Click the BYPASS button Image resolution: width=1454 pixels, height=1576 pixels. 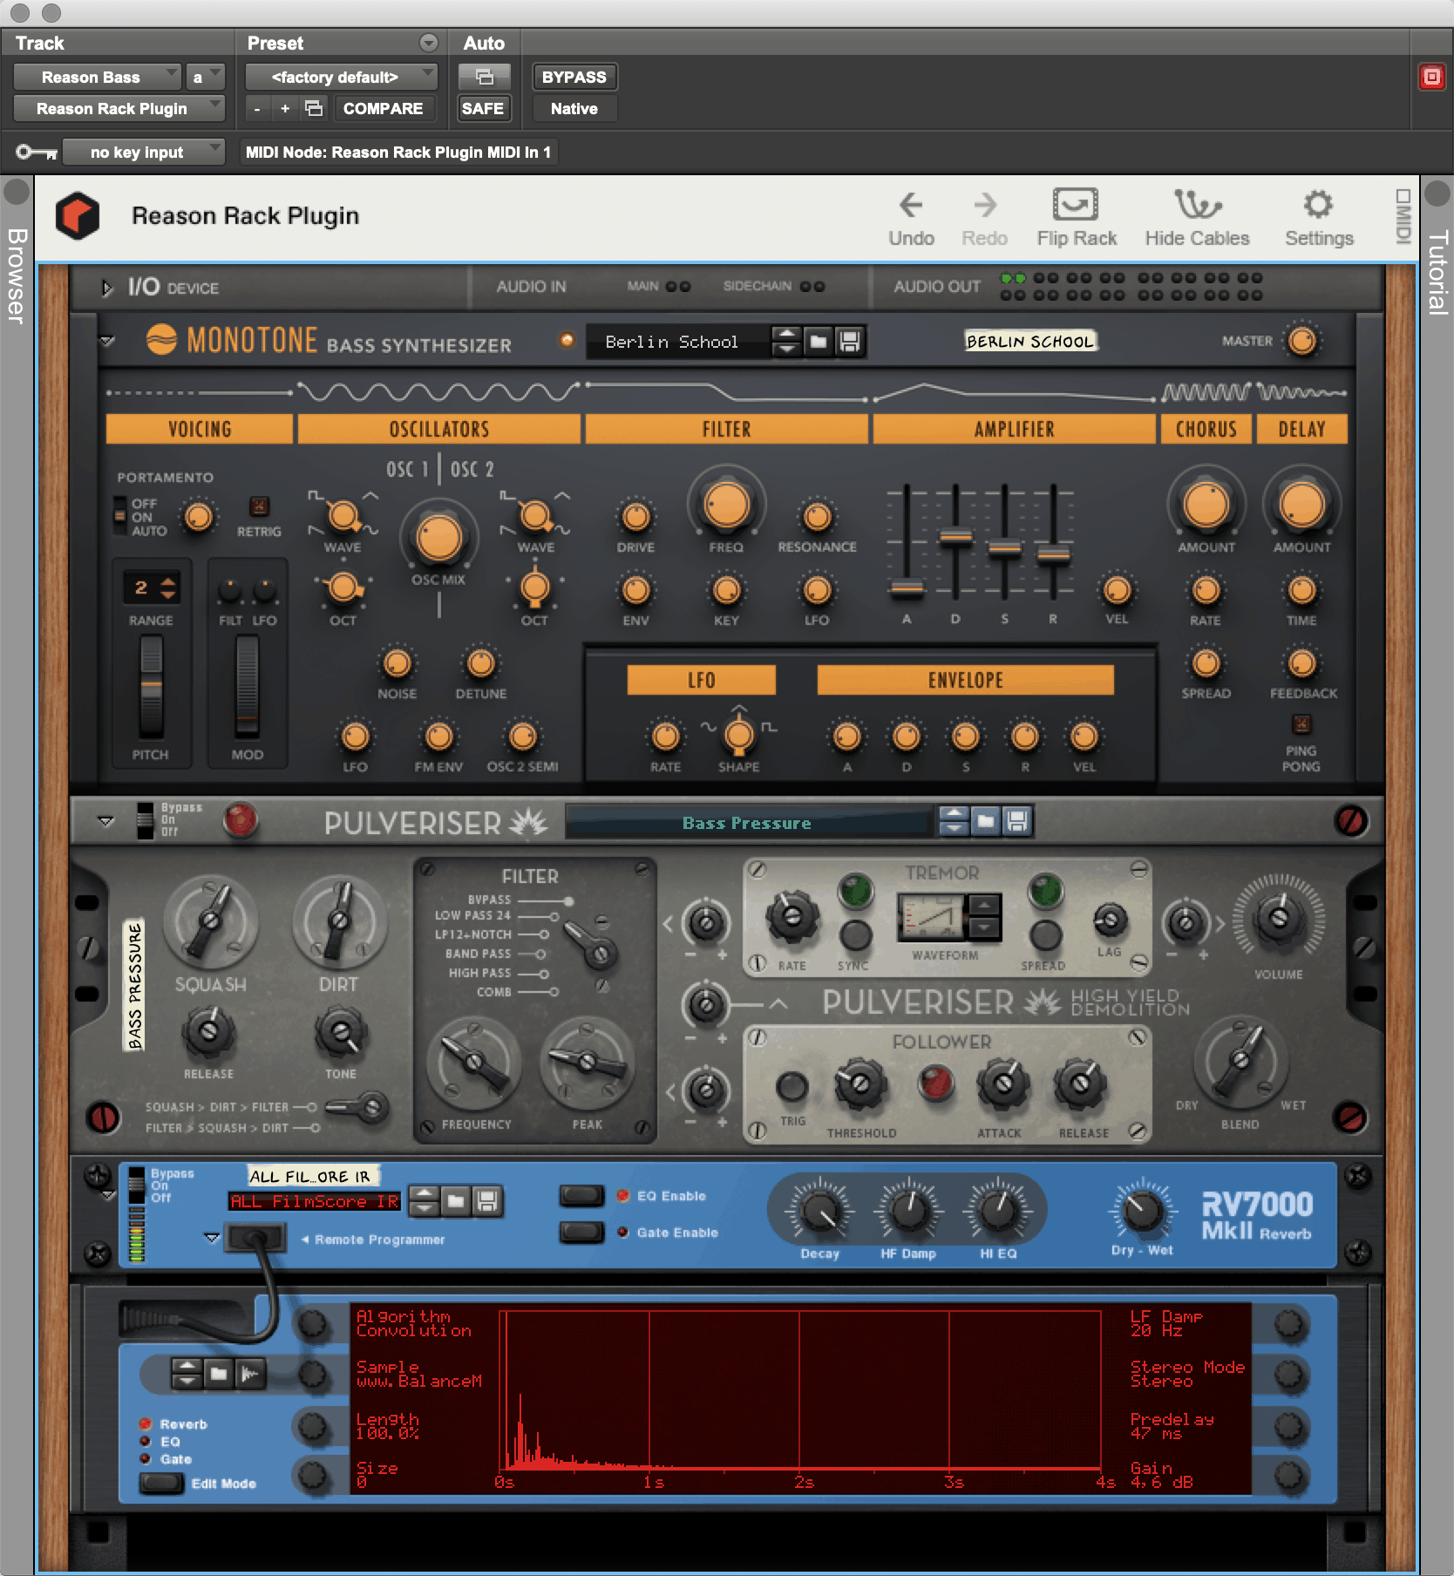click(574, 77)
